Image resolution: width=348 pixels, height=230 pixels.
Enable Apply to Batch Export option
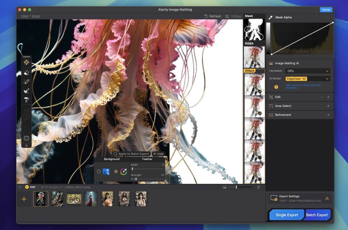pos(131,154)
